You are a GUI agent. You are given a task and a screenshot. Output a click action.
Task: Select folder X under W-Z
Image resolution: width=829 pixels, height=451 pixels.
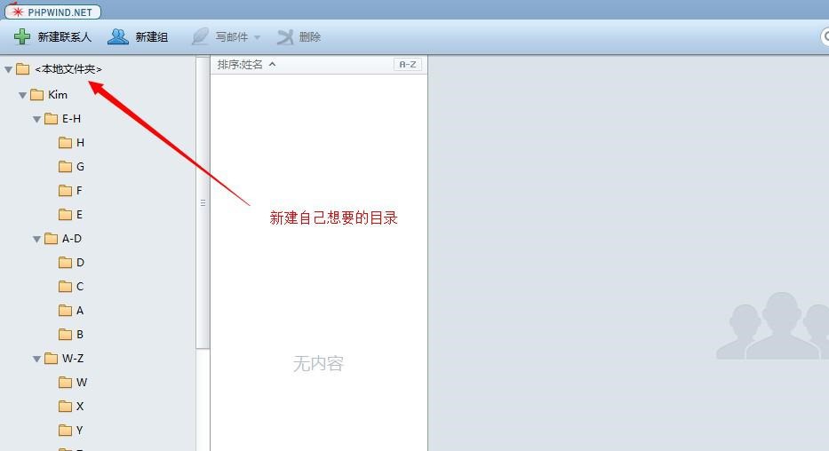coord(79,407)
